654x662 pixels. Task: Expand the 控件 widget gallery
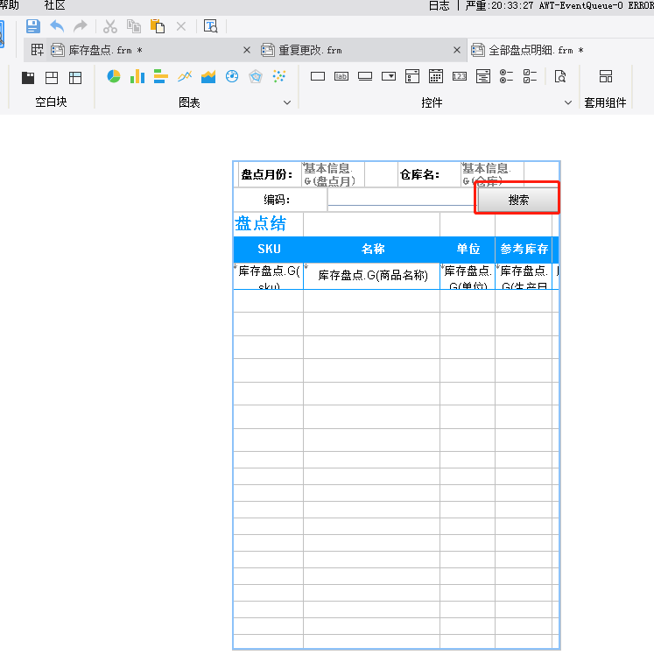[568, 103]
